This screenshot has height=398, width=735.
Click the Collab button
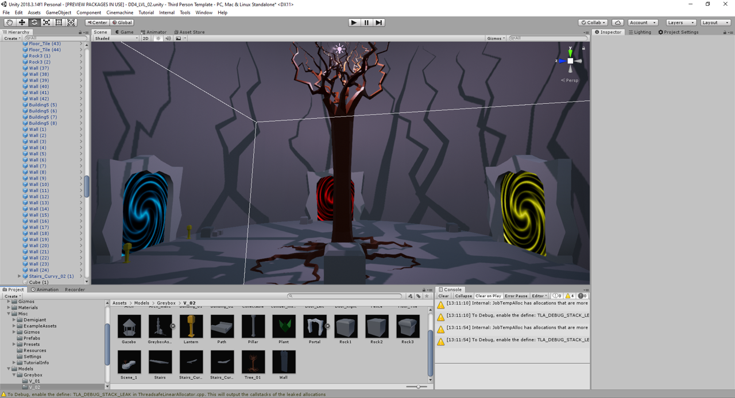[x=593, y=22]
